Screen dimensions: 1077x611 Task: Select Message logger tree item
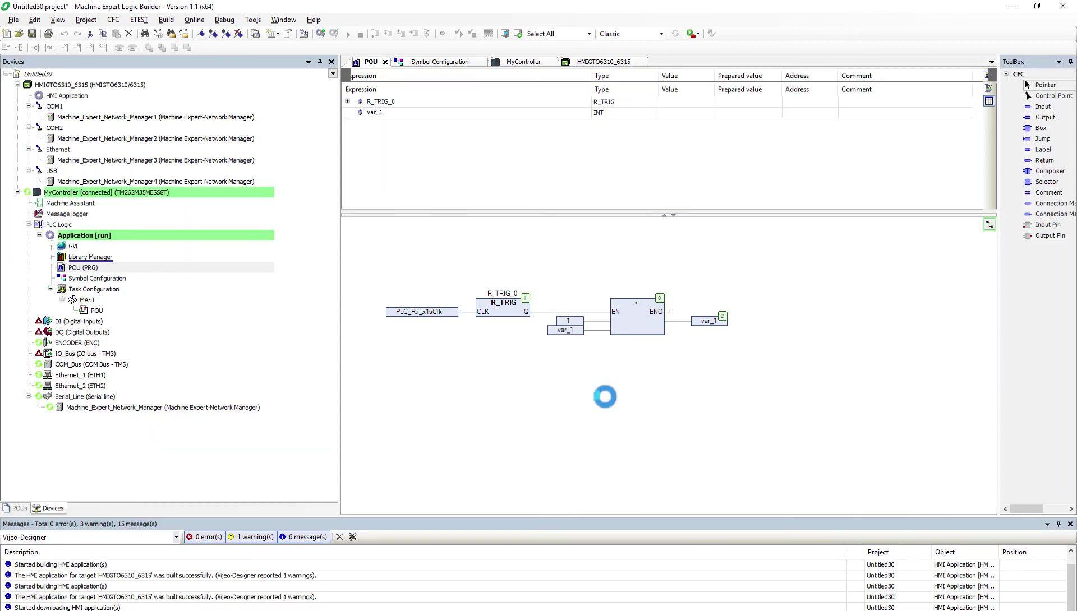(67, 214)
